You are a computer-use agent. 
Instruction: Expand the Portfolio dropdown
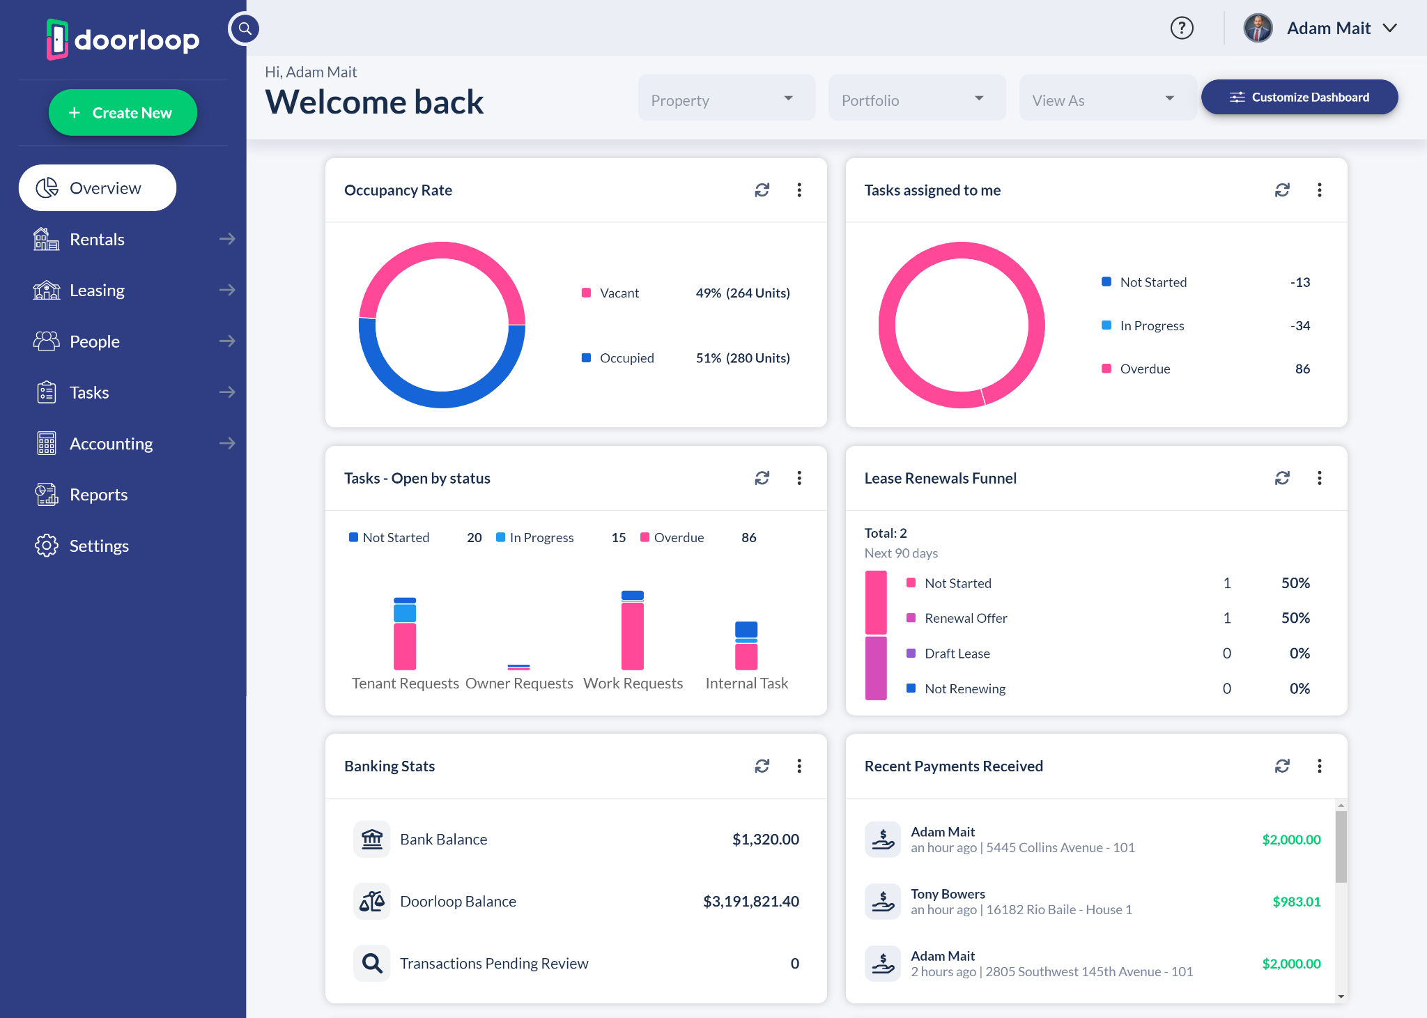coord(916,98)
